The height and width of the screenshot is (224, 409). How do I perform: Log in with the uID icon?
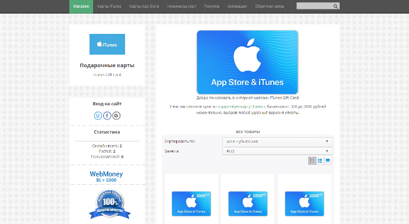point(98,115)
